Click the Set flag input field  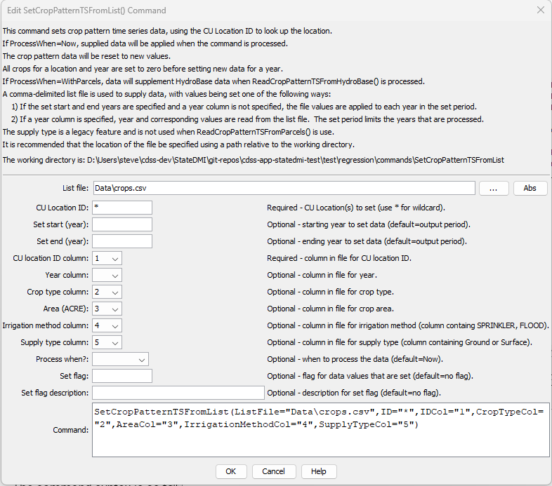(x=122, y=376)
